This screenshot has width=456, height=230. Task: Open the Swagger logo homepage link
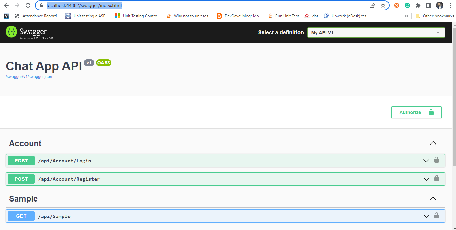(29, 32)
